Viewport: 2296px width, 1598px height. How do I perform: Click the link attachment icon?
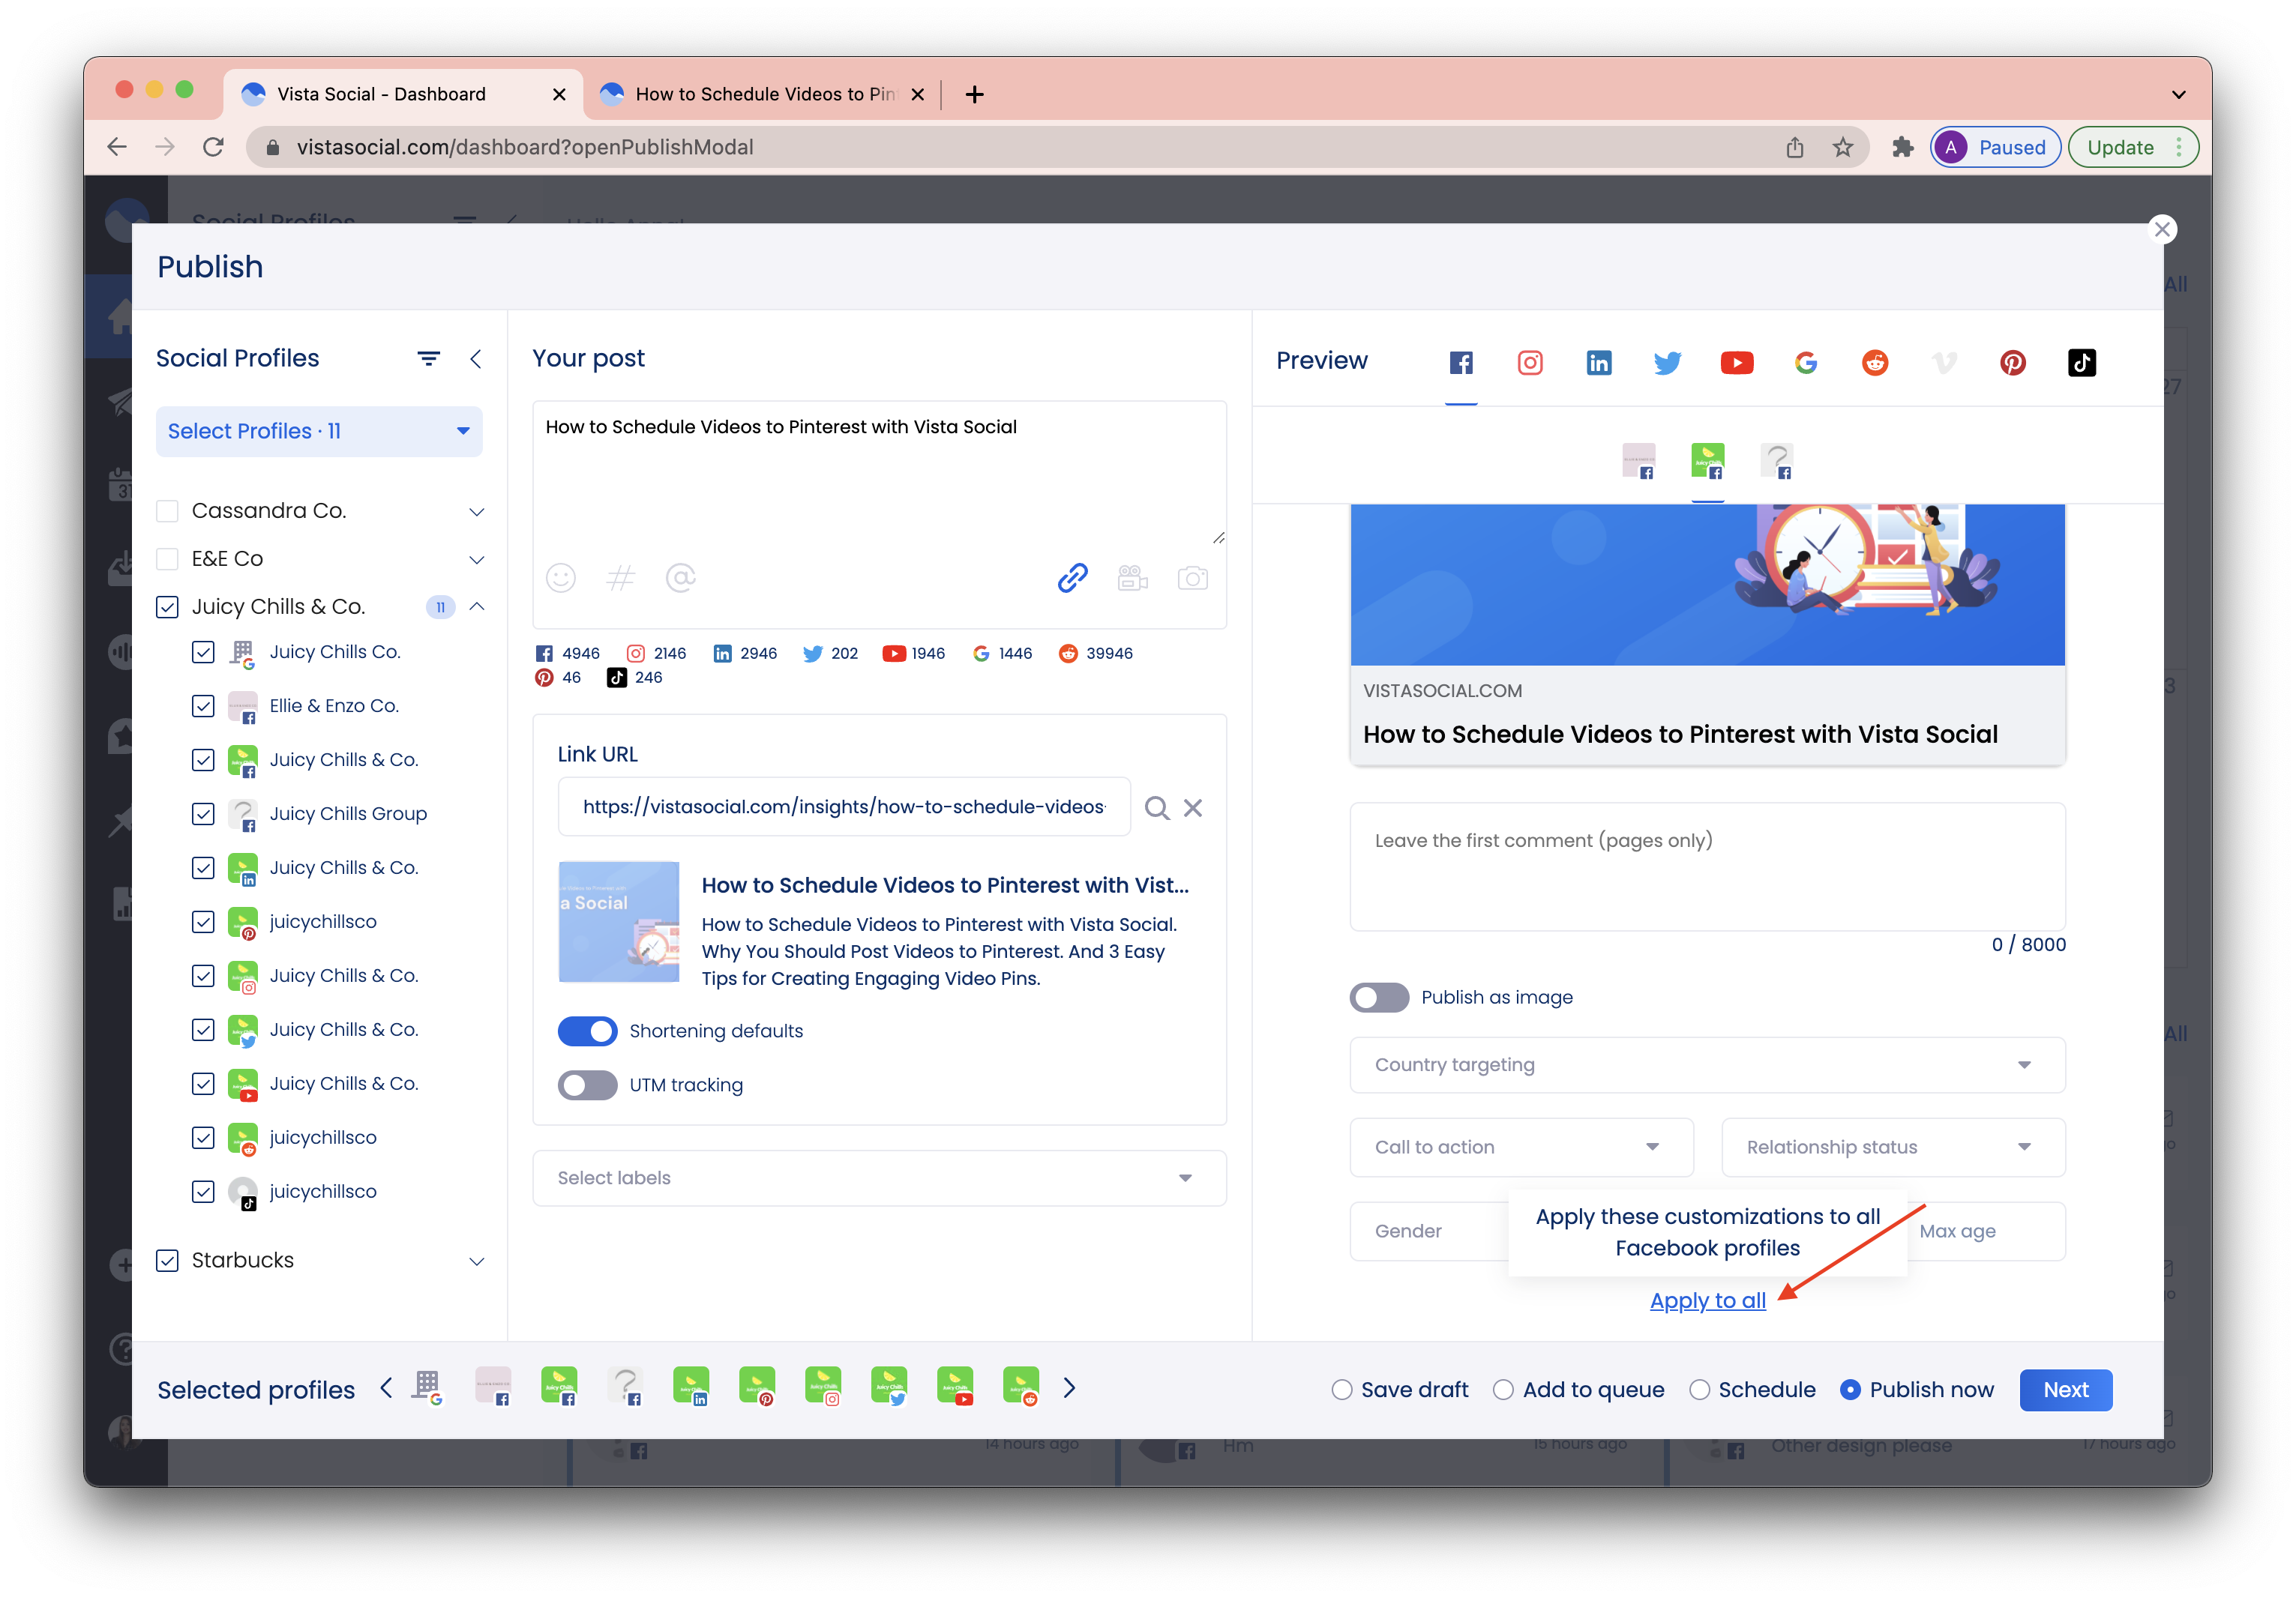coord(1072,578)
